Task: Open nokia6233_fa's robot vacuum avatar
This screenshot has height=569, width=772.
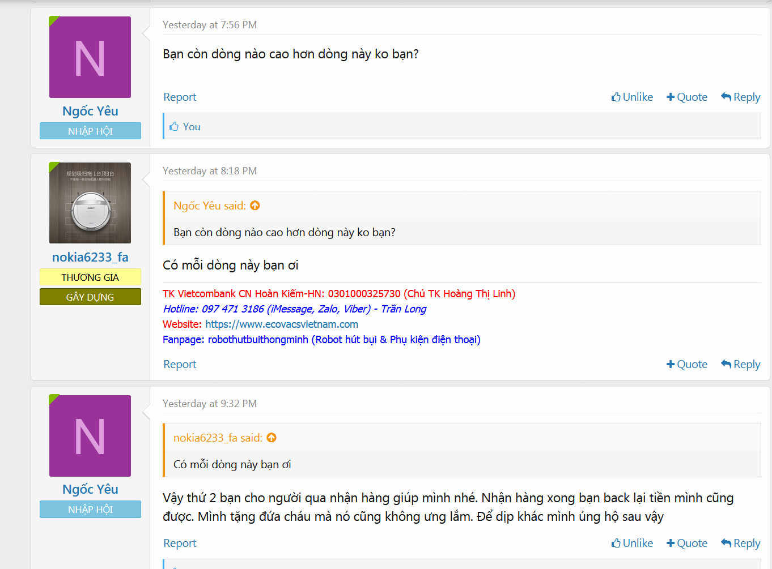Action: coord(90,203)
